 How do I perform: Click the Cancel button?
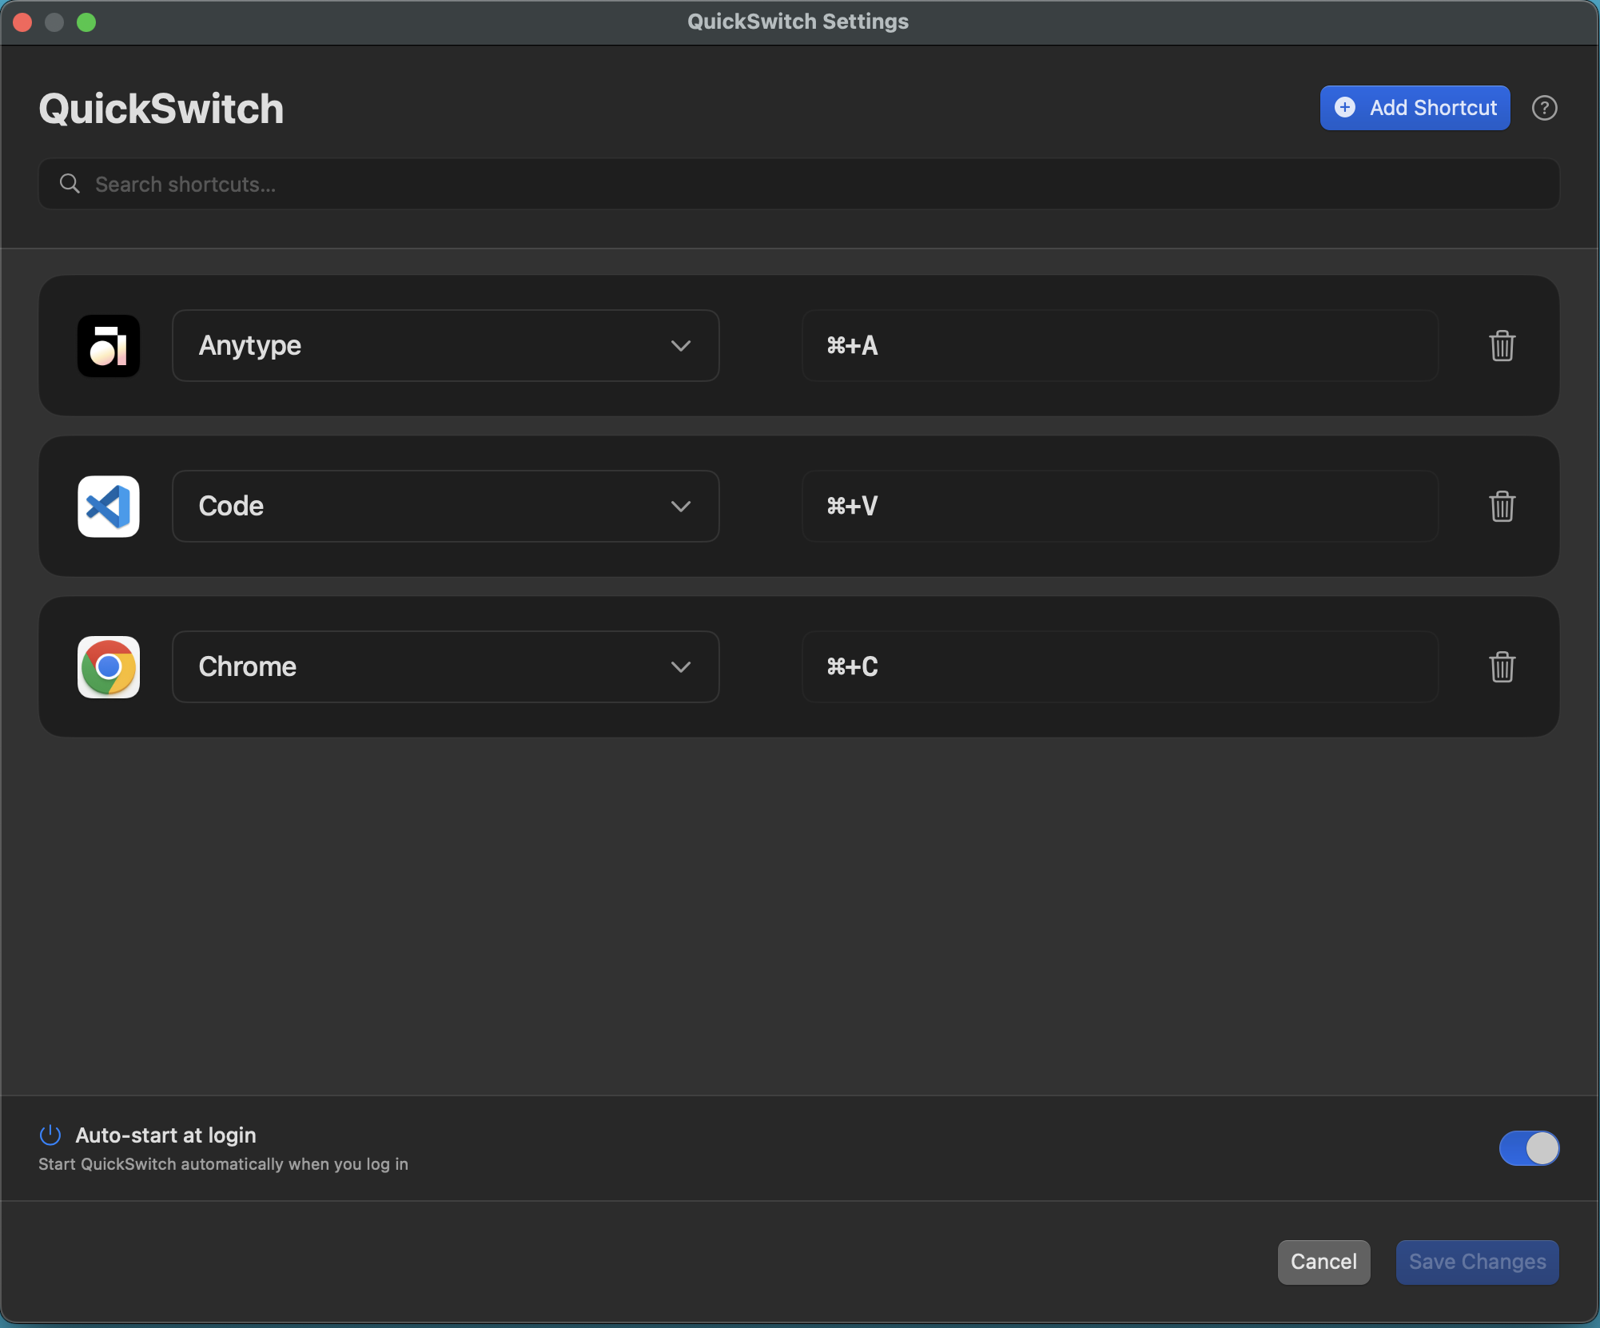point(1323,1262)
